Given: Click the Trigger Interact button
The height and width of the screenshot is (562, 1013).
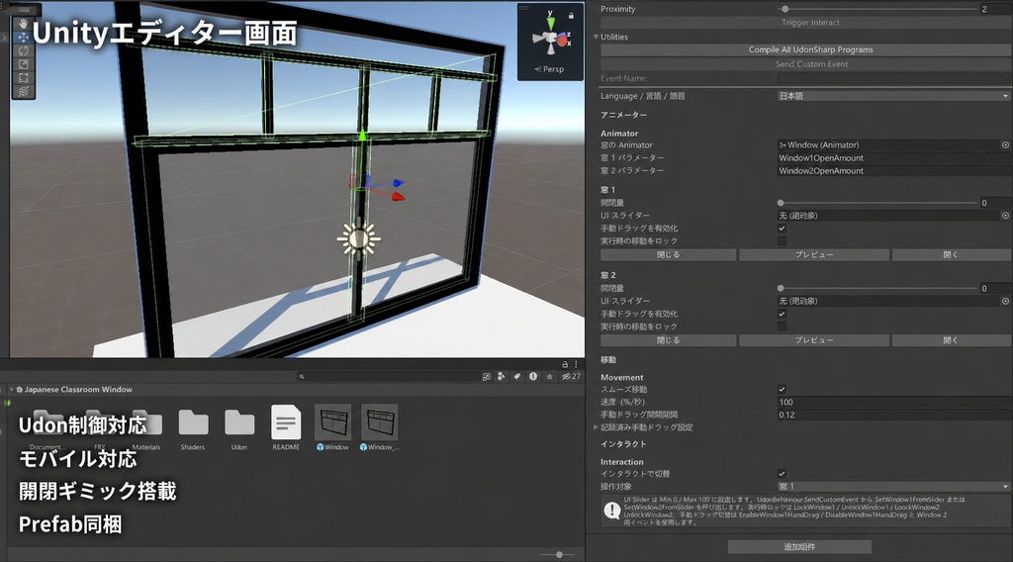Looking at the screenshot, I should click(x=810, y=23).
